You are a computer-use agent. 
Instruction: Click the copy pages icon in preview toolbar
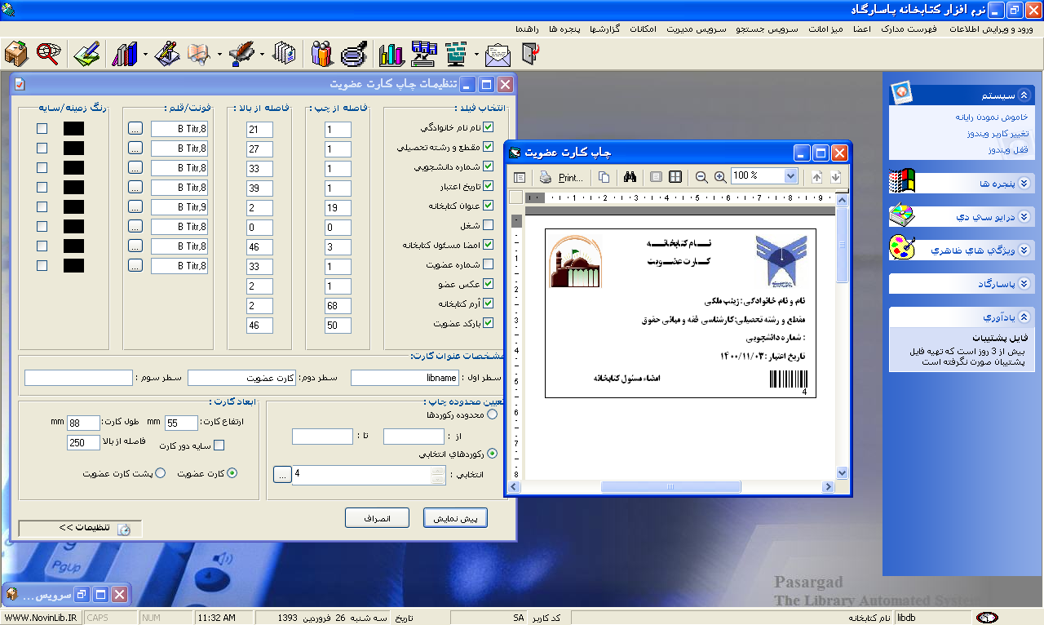tap(604, 177)
